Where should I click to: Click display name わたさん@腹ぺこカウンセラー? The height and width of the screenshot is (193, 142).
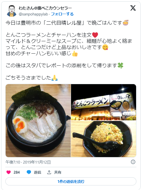click(45, 8)
